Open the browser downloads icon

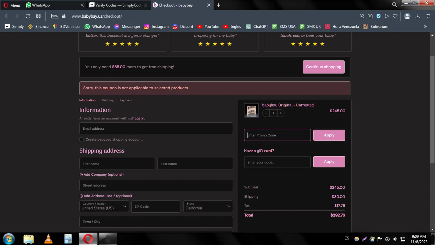tap(418, 16)
